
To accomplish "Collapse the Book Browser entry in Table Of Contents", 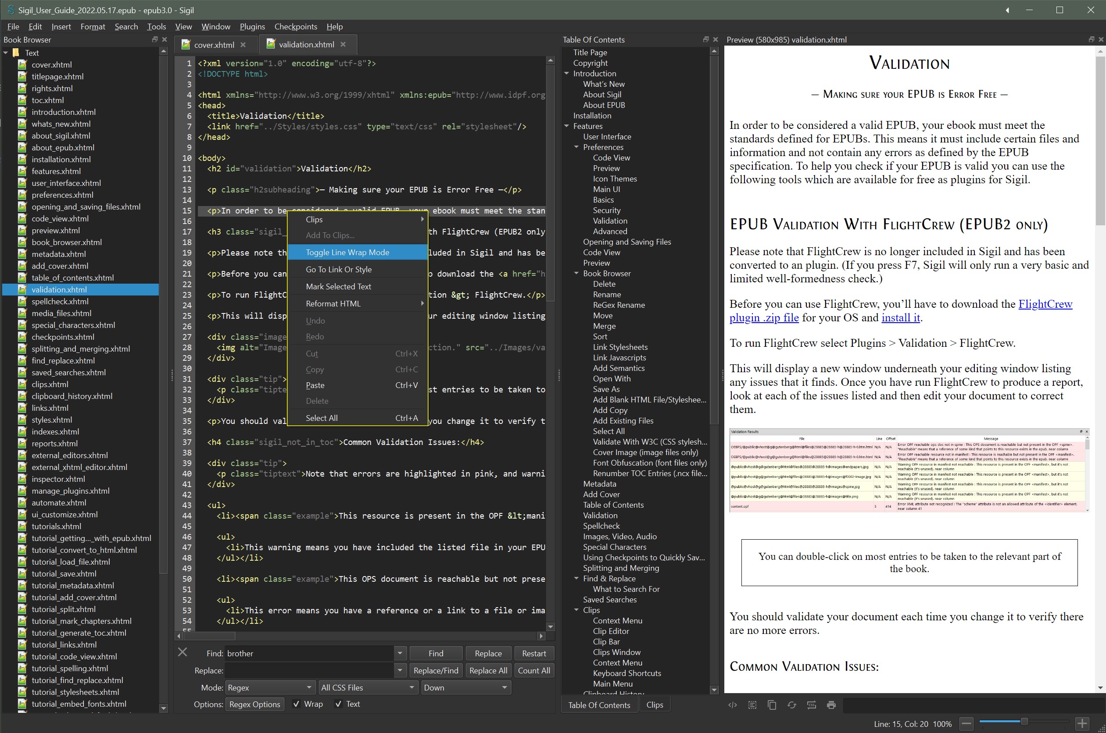I will pos(576,274).
